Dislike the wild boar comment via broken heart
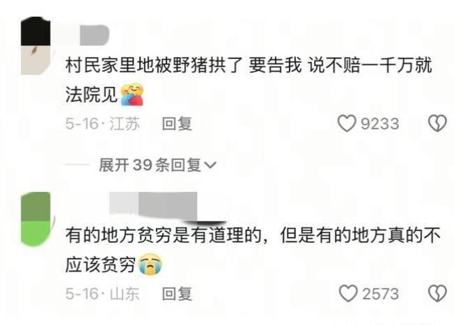The image size is (454, 325). (x=437, y=124)
